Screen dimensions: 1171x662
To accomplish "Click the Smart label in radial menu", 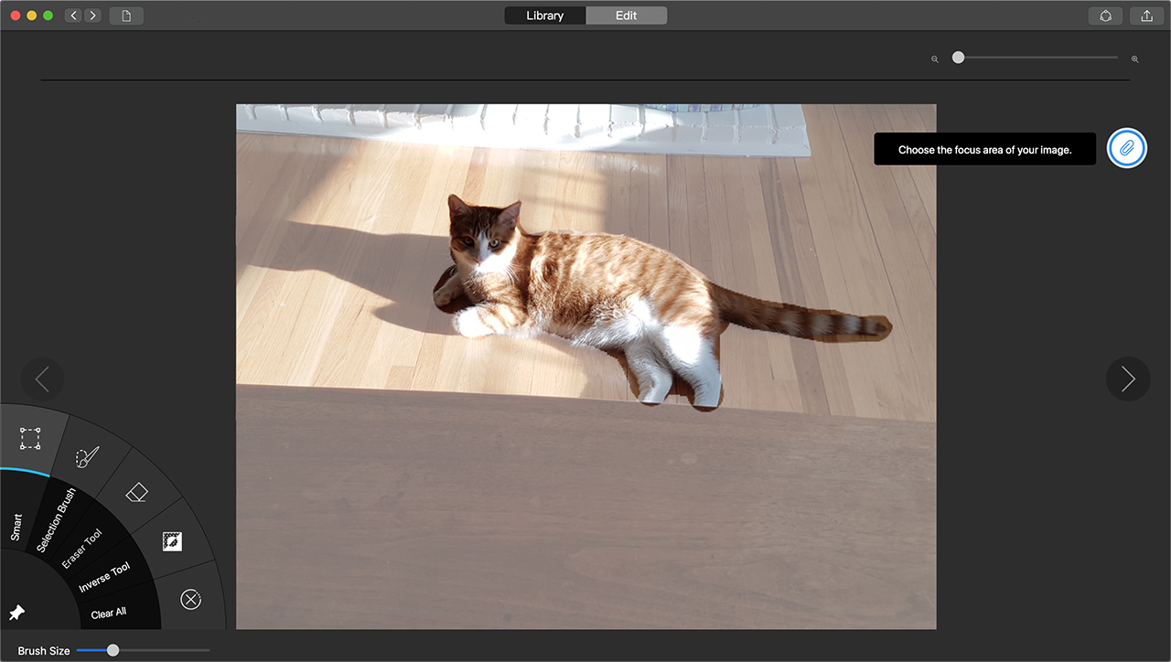I will point(16,528).
